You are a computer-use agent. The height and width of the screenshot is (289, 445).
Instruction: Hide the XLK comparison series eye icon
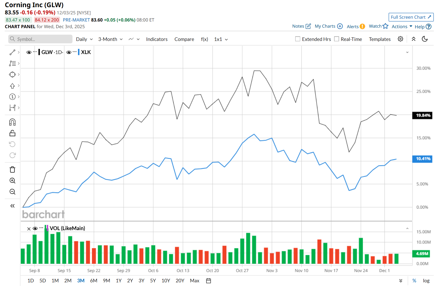[69, 52]
